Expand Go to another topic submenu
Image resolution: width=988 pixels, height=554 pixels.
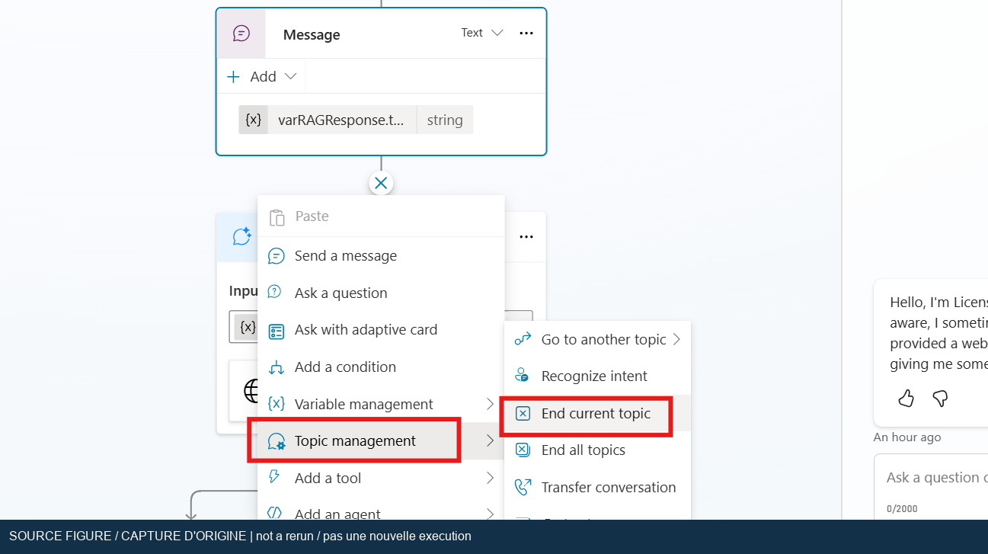pyautogui.click(x=597, y=339)
